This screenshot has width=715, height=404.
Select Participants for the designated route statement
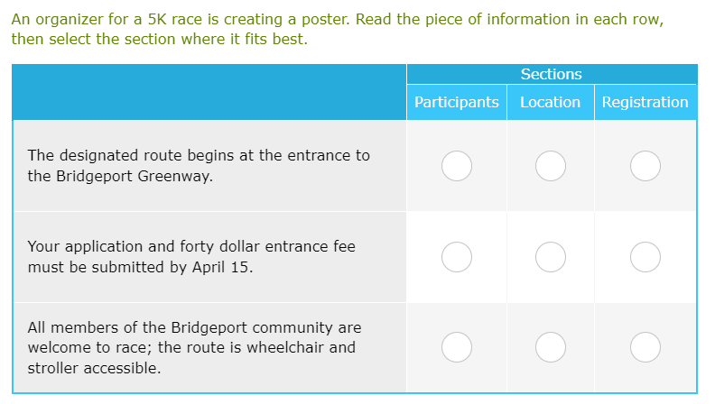[457, 166]
